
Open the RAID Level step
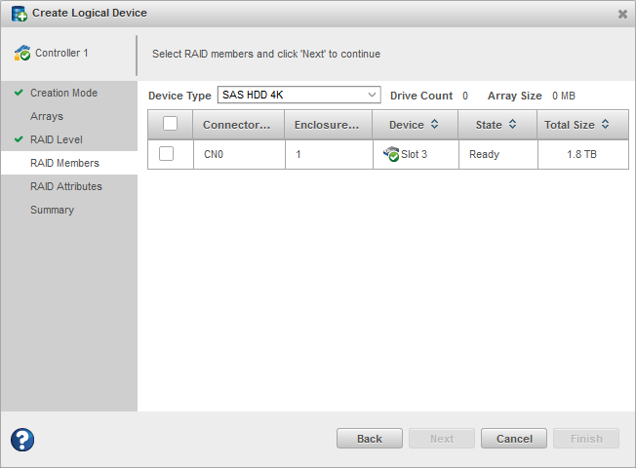[57, 139]
